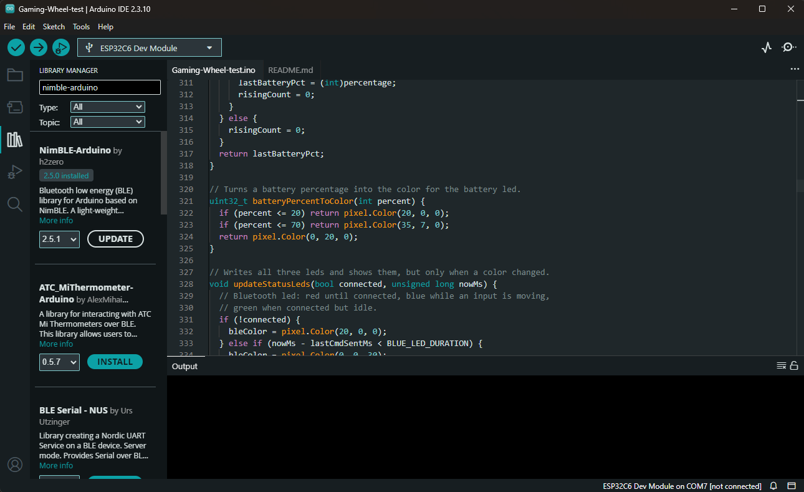Click the code editor vertical scrollbar thumb
Image resolution: width=804 pixels, height=492 pixels.
(800, 185)
